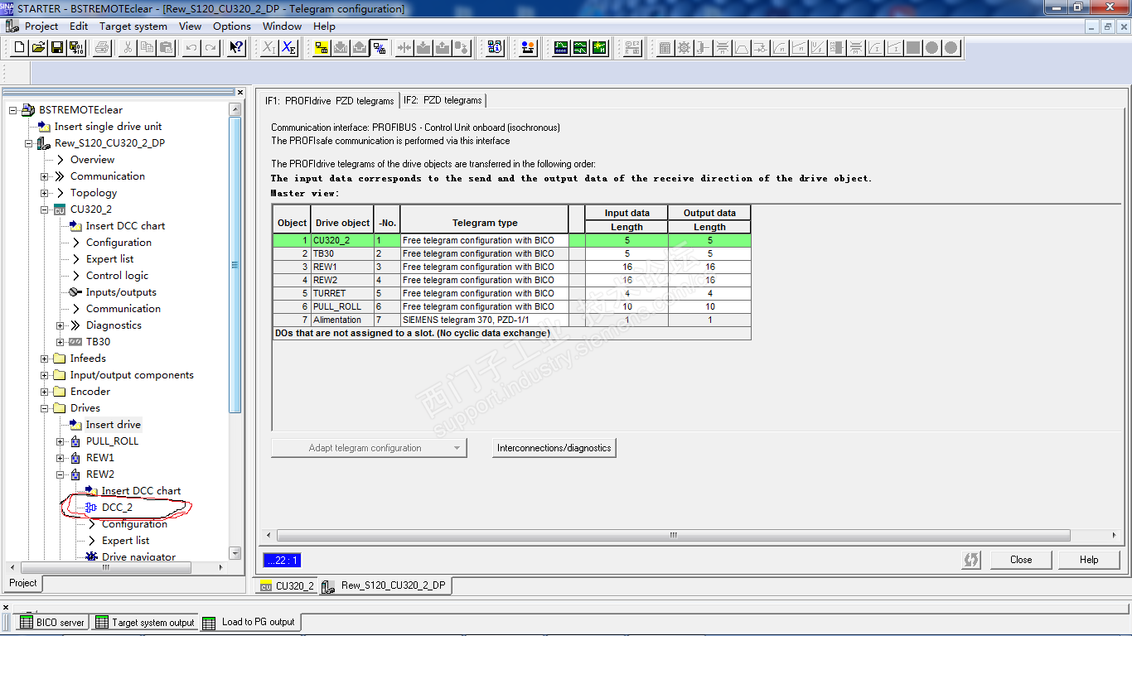Image resolution: width=1132 pixels, height=679 pixels.
Task: Click the Close button
Action: pyautogui.click(x=1021, y=560)
